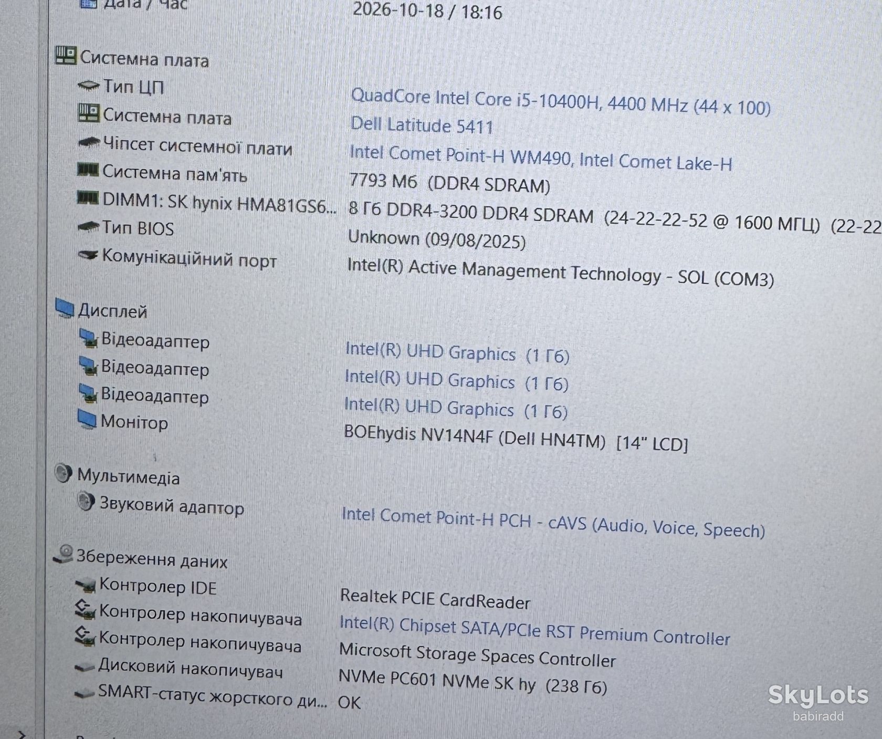Open the Intel Comet Point-H WM490 chipset link
882x739 pixels.
tap(541, 158)
